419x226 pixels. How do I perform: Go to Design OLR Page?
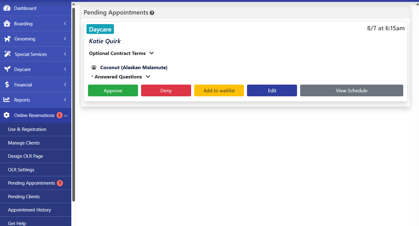(x=36, y=156)
